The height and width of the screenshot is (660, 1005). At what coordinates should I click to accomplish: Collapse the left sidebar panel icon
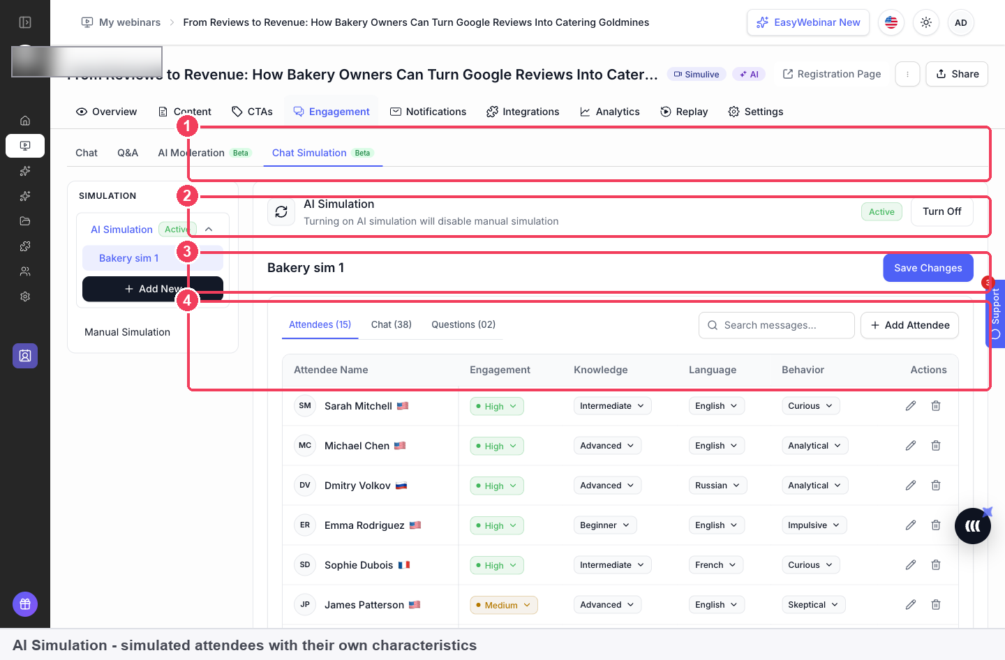pyautogui.click(x=25, y=22)
